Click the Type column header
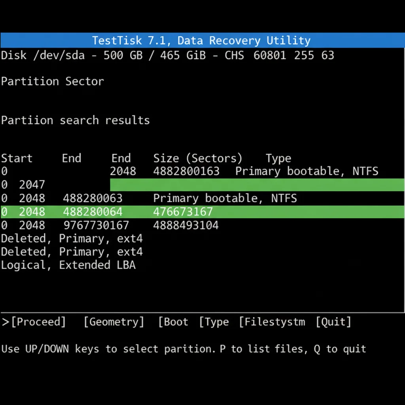 [278, 158]
